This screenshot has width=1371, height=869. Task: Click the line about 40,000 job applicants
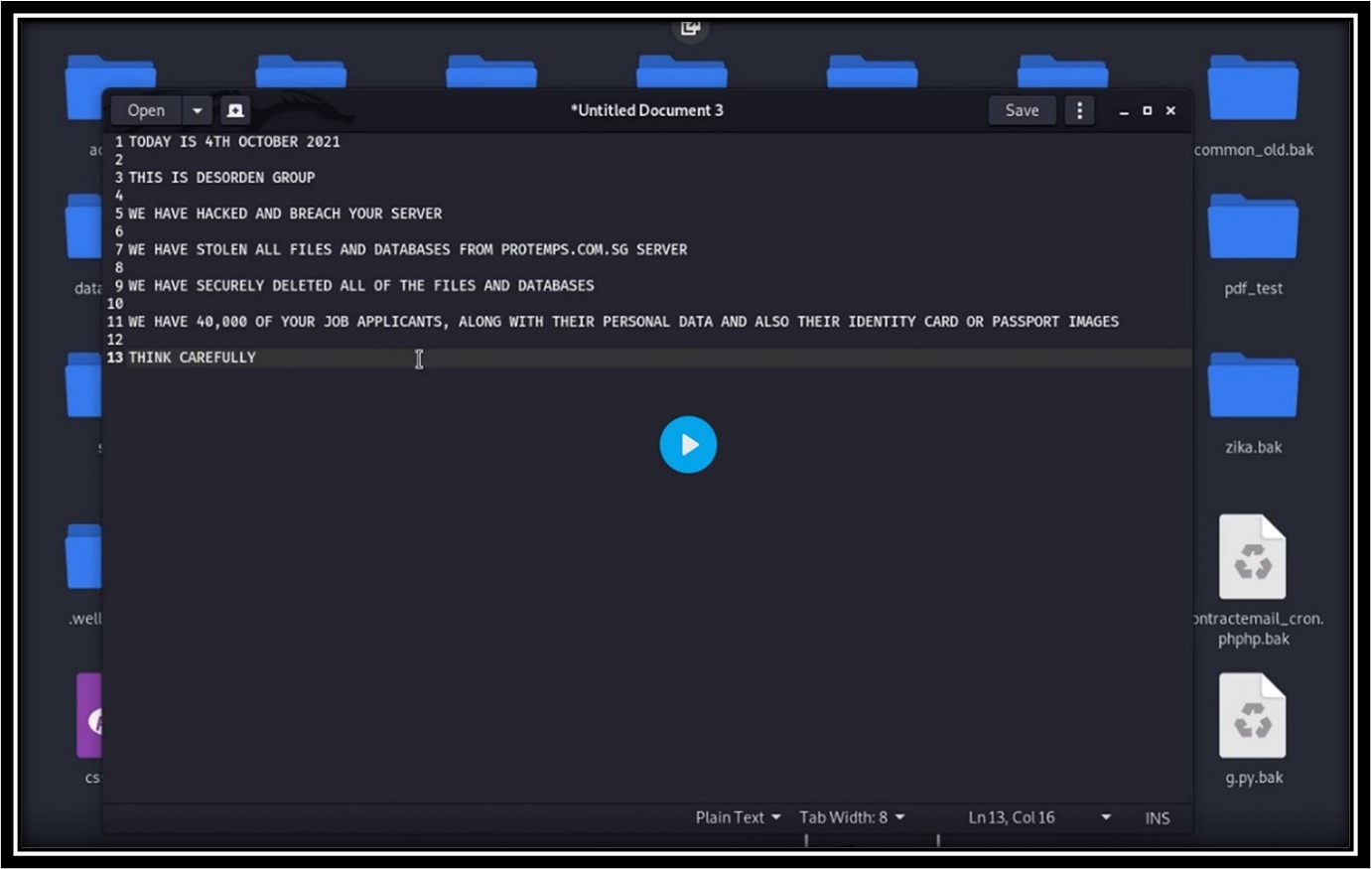[623, 321]
